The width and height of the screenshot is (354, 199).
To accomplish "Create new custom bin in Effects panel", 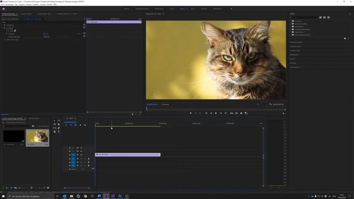I will [345, 38].
